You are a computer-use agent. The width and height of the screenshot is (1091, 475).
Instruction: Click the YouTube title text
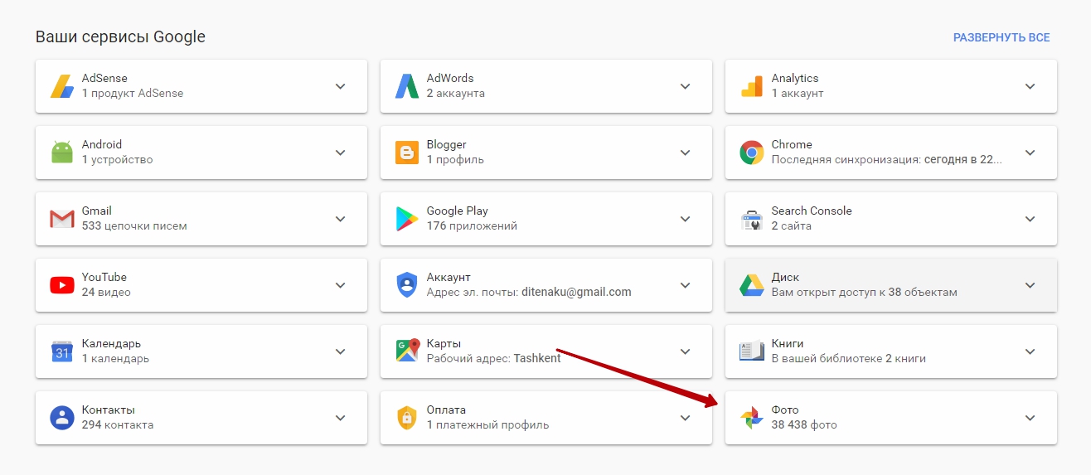coord(104,277)
